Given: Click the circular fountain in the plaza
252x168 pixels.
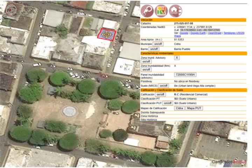Looking at the screenshot, I should [70, 111].
